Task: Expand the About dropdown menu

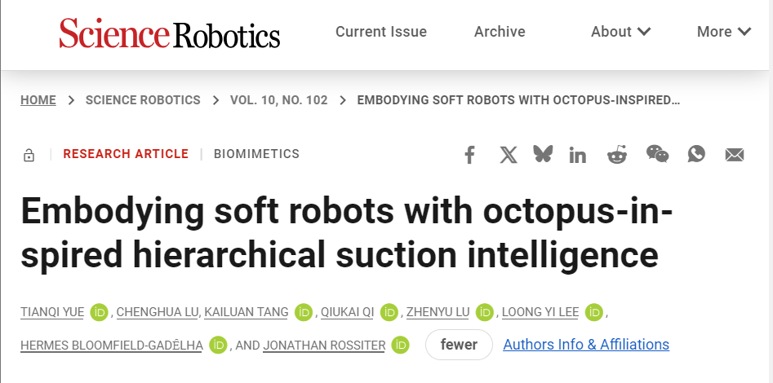Action: point(620,32)
